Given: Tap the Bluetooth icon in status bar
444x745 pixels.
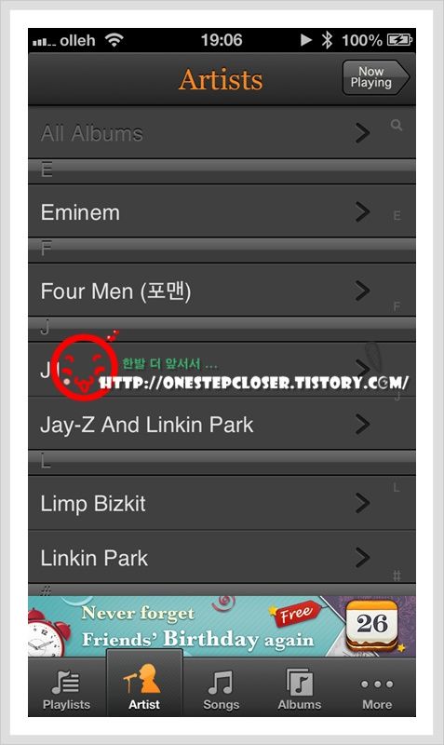Looking at the screenshot, I should coord(328,40).
